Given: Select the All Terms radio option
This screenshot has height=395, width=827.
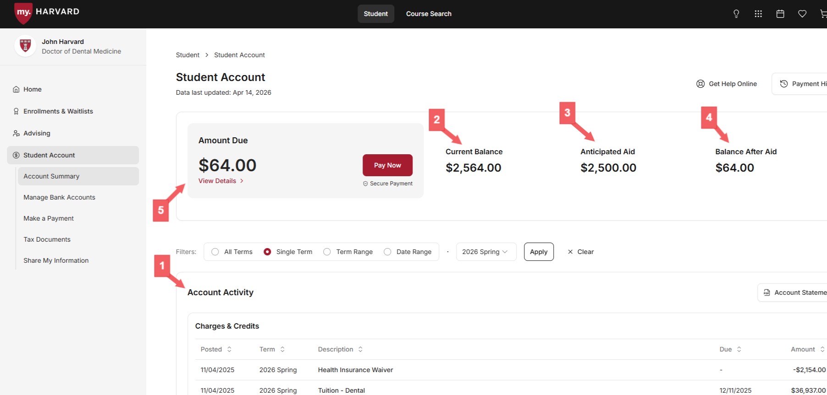Looking at the screenshot, I should [x=215, y=252].
